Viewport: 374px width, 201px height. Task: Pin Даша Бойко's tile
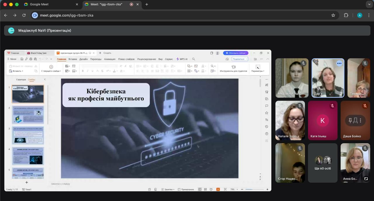(350, 120)
